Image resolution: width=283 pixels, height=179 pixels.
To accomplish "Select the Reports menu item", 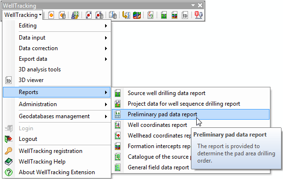I will [57, 92].
